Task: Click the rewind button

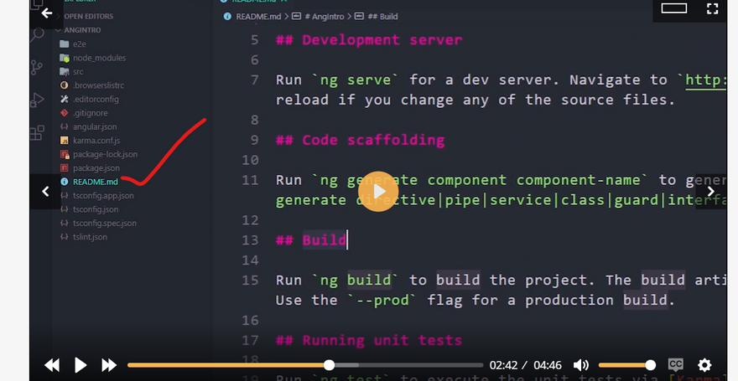Action: (52, 365)
